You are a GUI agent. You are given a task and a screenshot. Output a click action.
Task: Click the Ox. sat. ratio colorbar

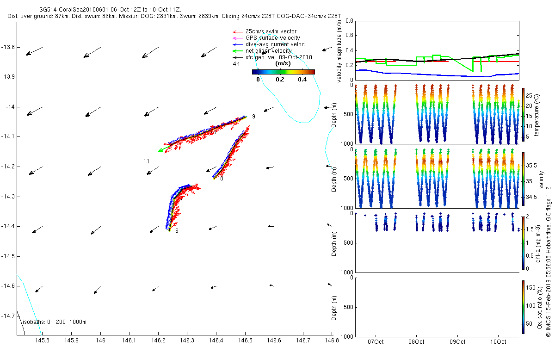click(523, 307)
